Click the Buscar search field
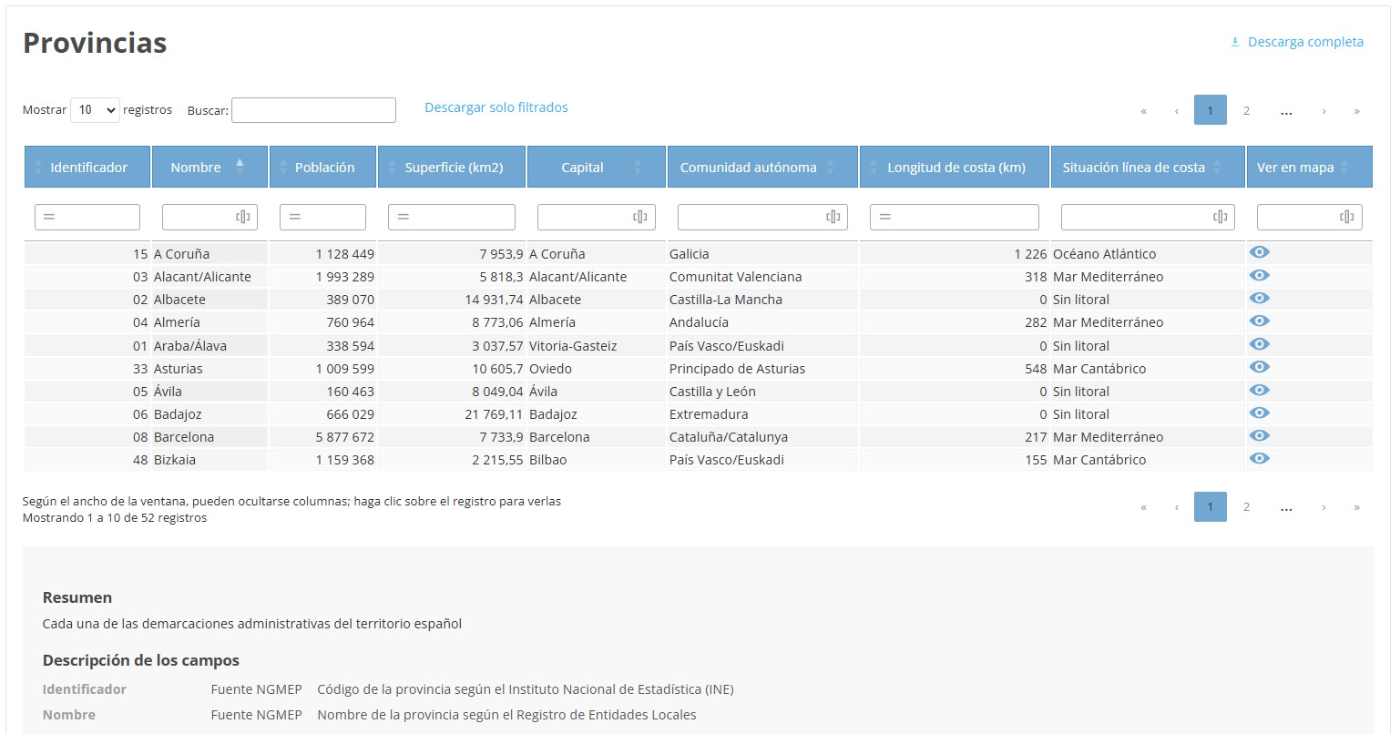The image size is (1400, 734). (313, 110)
